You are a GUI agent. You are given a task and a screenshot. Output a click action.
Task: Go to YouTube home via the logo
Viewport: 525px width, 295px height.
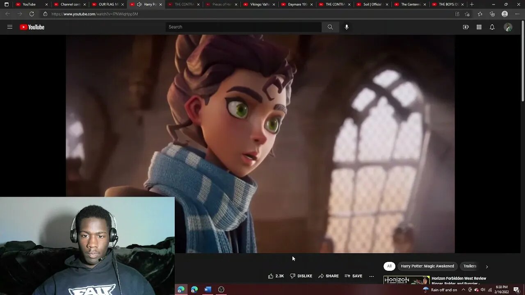(x=32, y=27)
